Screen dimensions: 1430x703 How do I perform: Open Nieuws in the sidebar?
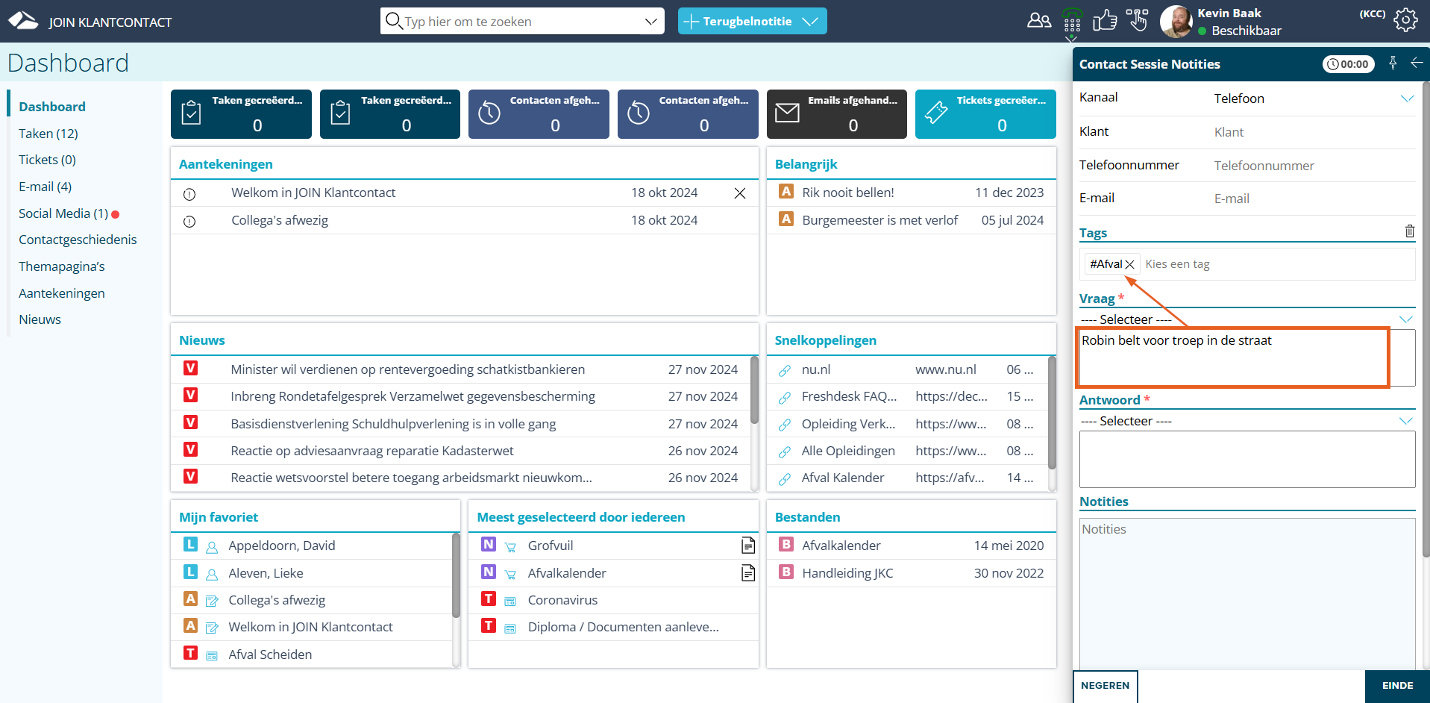point(40,319)
